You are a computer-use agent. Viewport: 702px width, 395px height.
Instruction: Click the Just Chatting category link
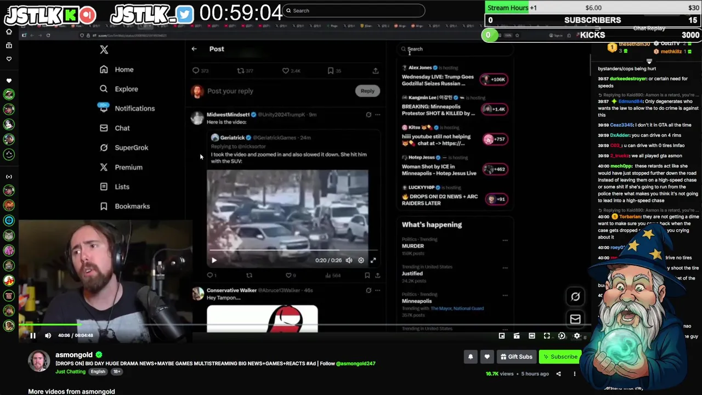(x=70, y=371)
